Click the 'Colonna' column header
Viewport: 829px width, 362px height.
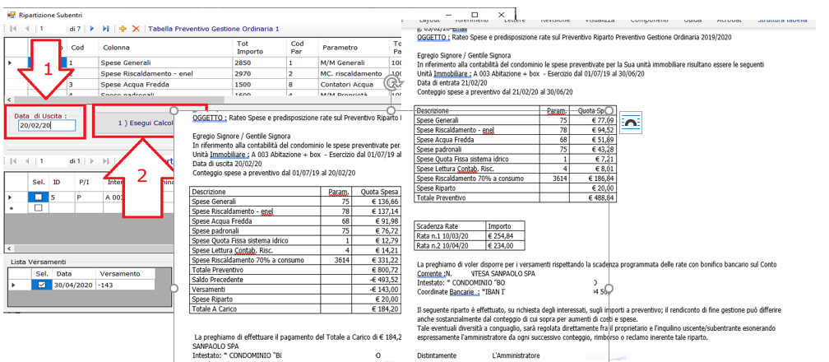pyautogui.click(x=165, y=48)
